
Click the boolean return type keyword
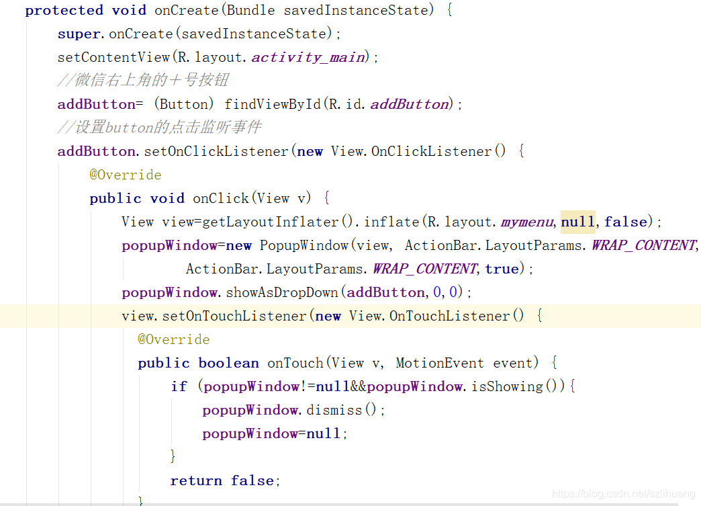pos(228,363)
